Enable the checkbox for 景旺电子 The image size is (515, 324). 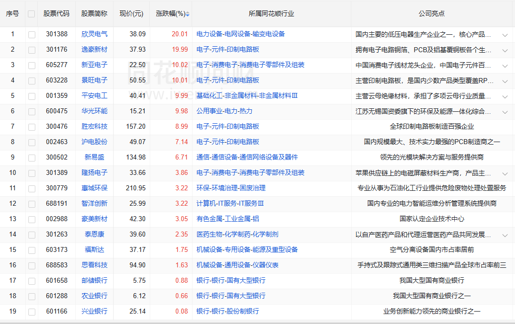click(x=32, y=81)
